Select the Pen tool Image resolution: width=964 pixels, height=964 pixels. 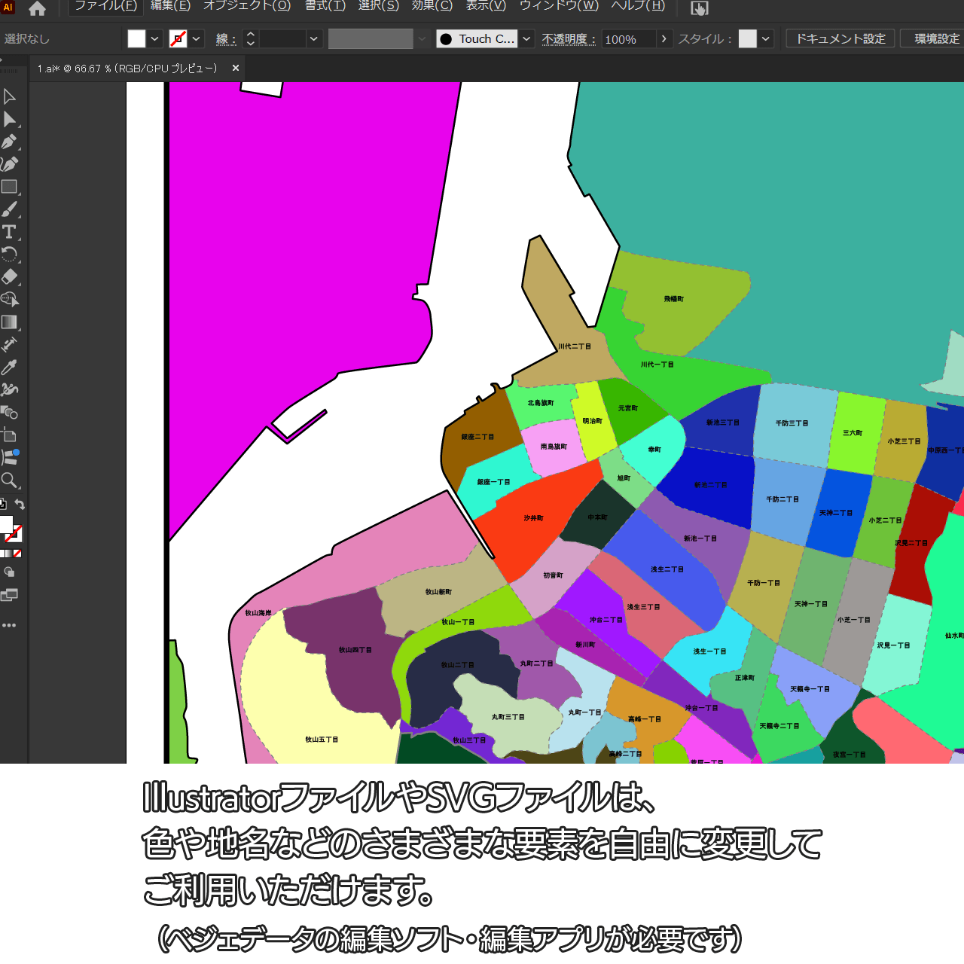[x=9, y=142]
